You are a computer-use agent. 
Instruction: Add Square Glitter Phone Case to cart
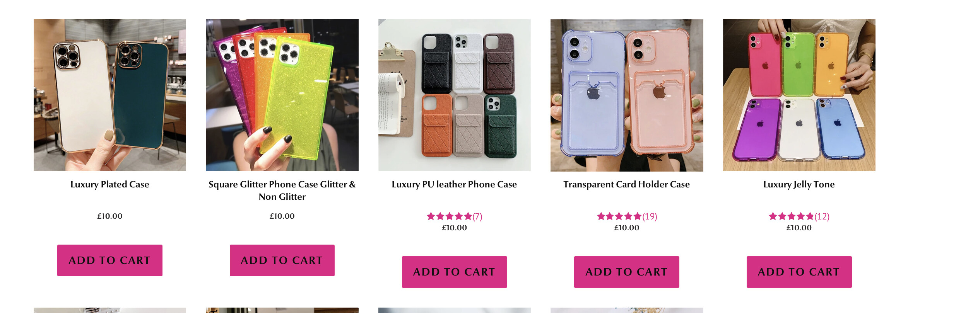[282, 260]
